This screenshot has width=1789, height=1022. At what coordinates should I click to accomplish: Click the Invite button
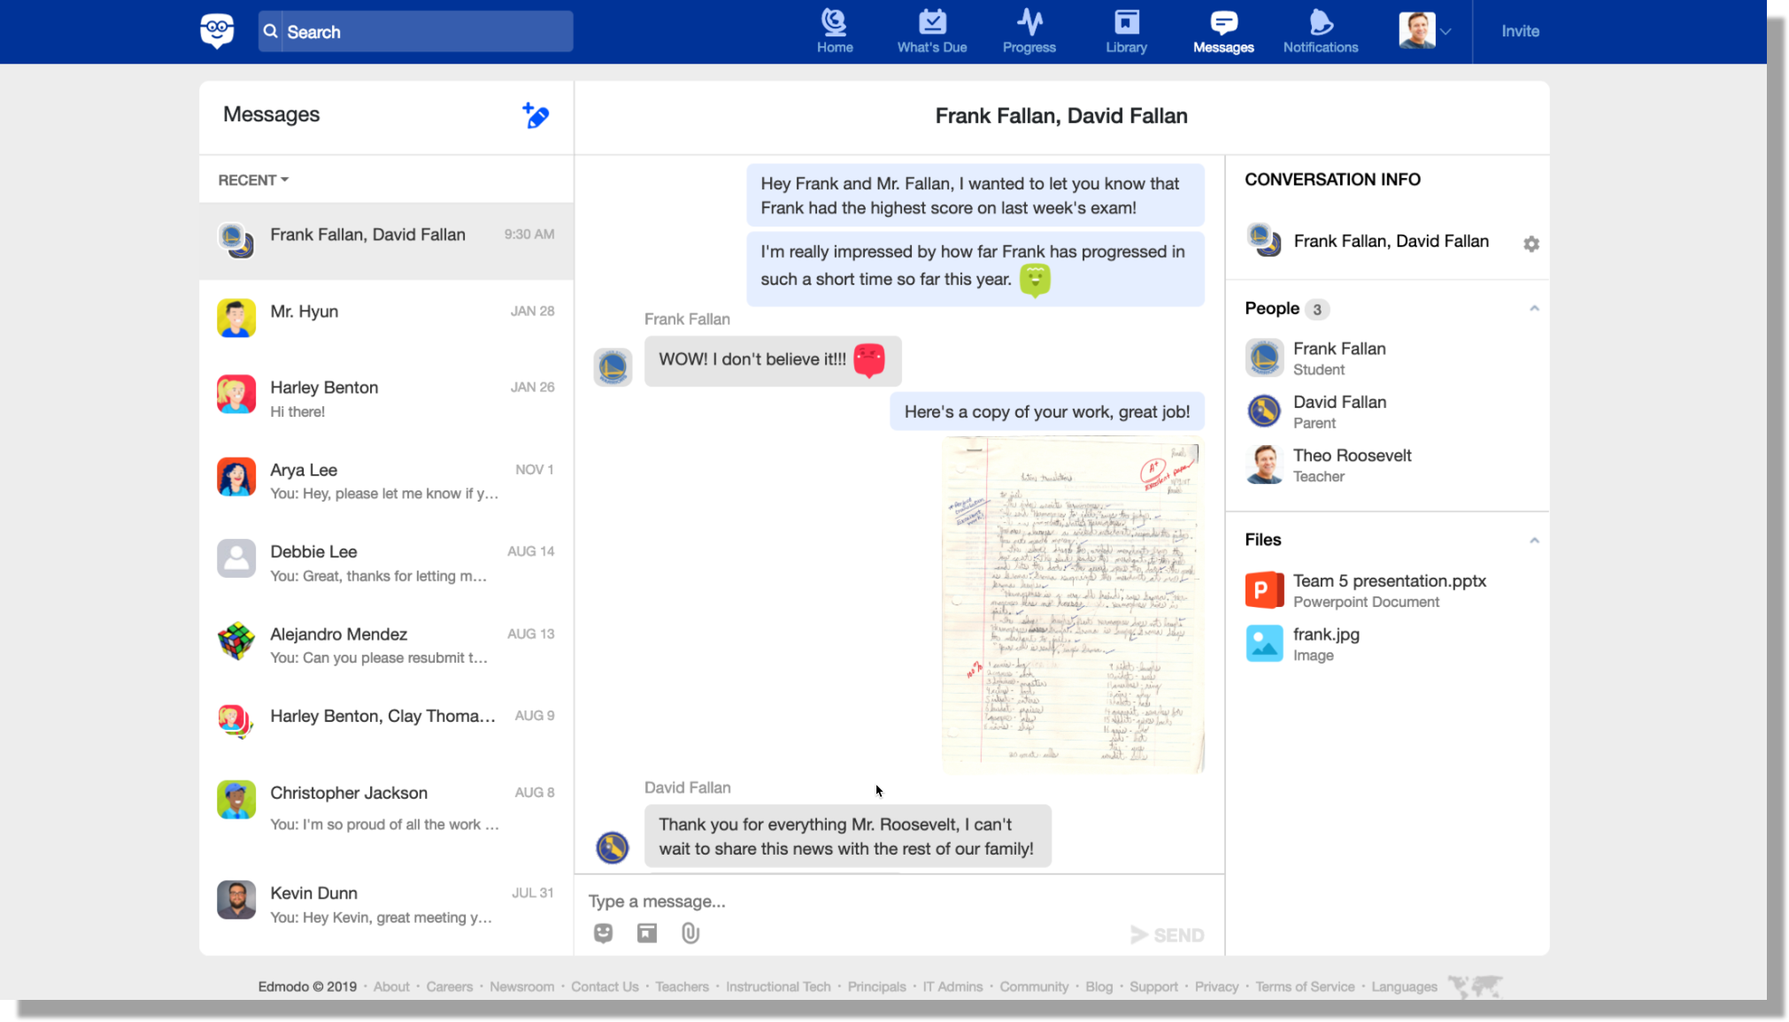click(x=1520, y=31)
